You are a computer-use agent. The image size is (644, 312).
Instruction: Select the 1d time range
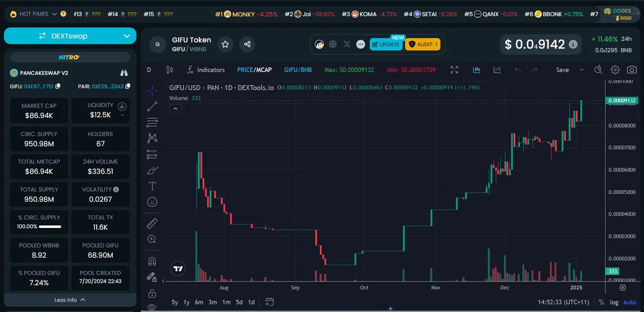[252, 302]
